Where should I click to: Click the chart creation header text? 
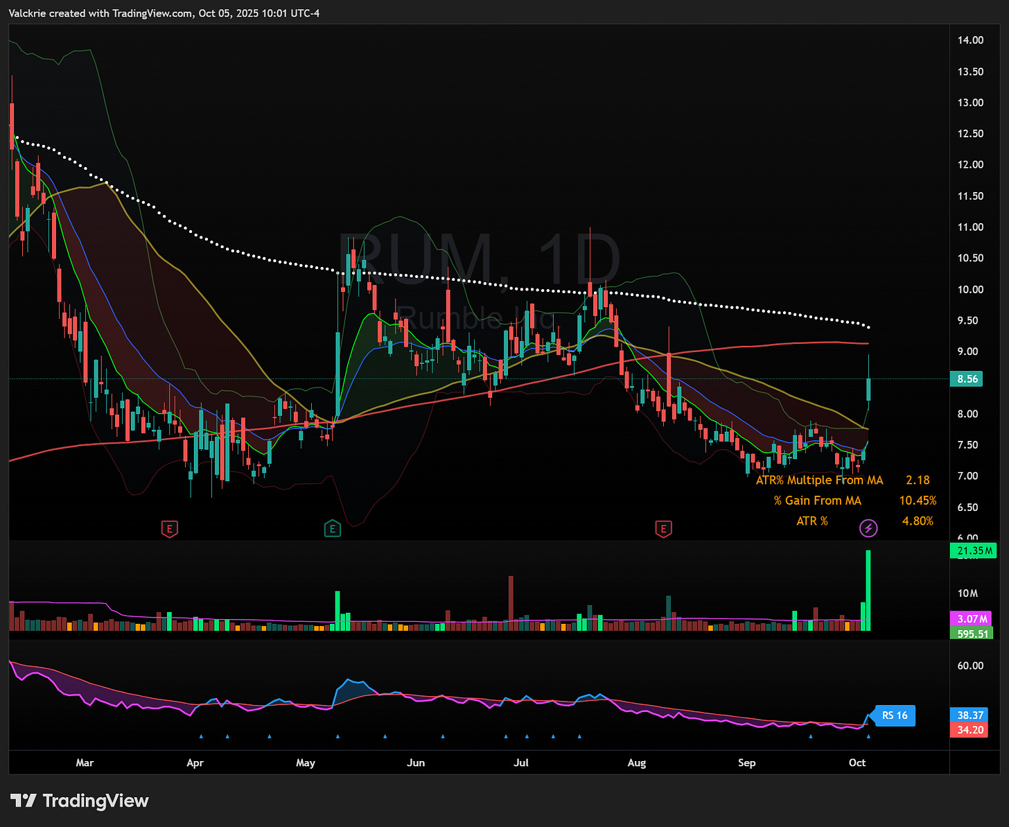click(164, 13)
